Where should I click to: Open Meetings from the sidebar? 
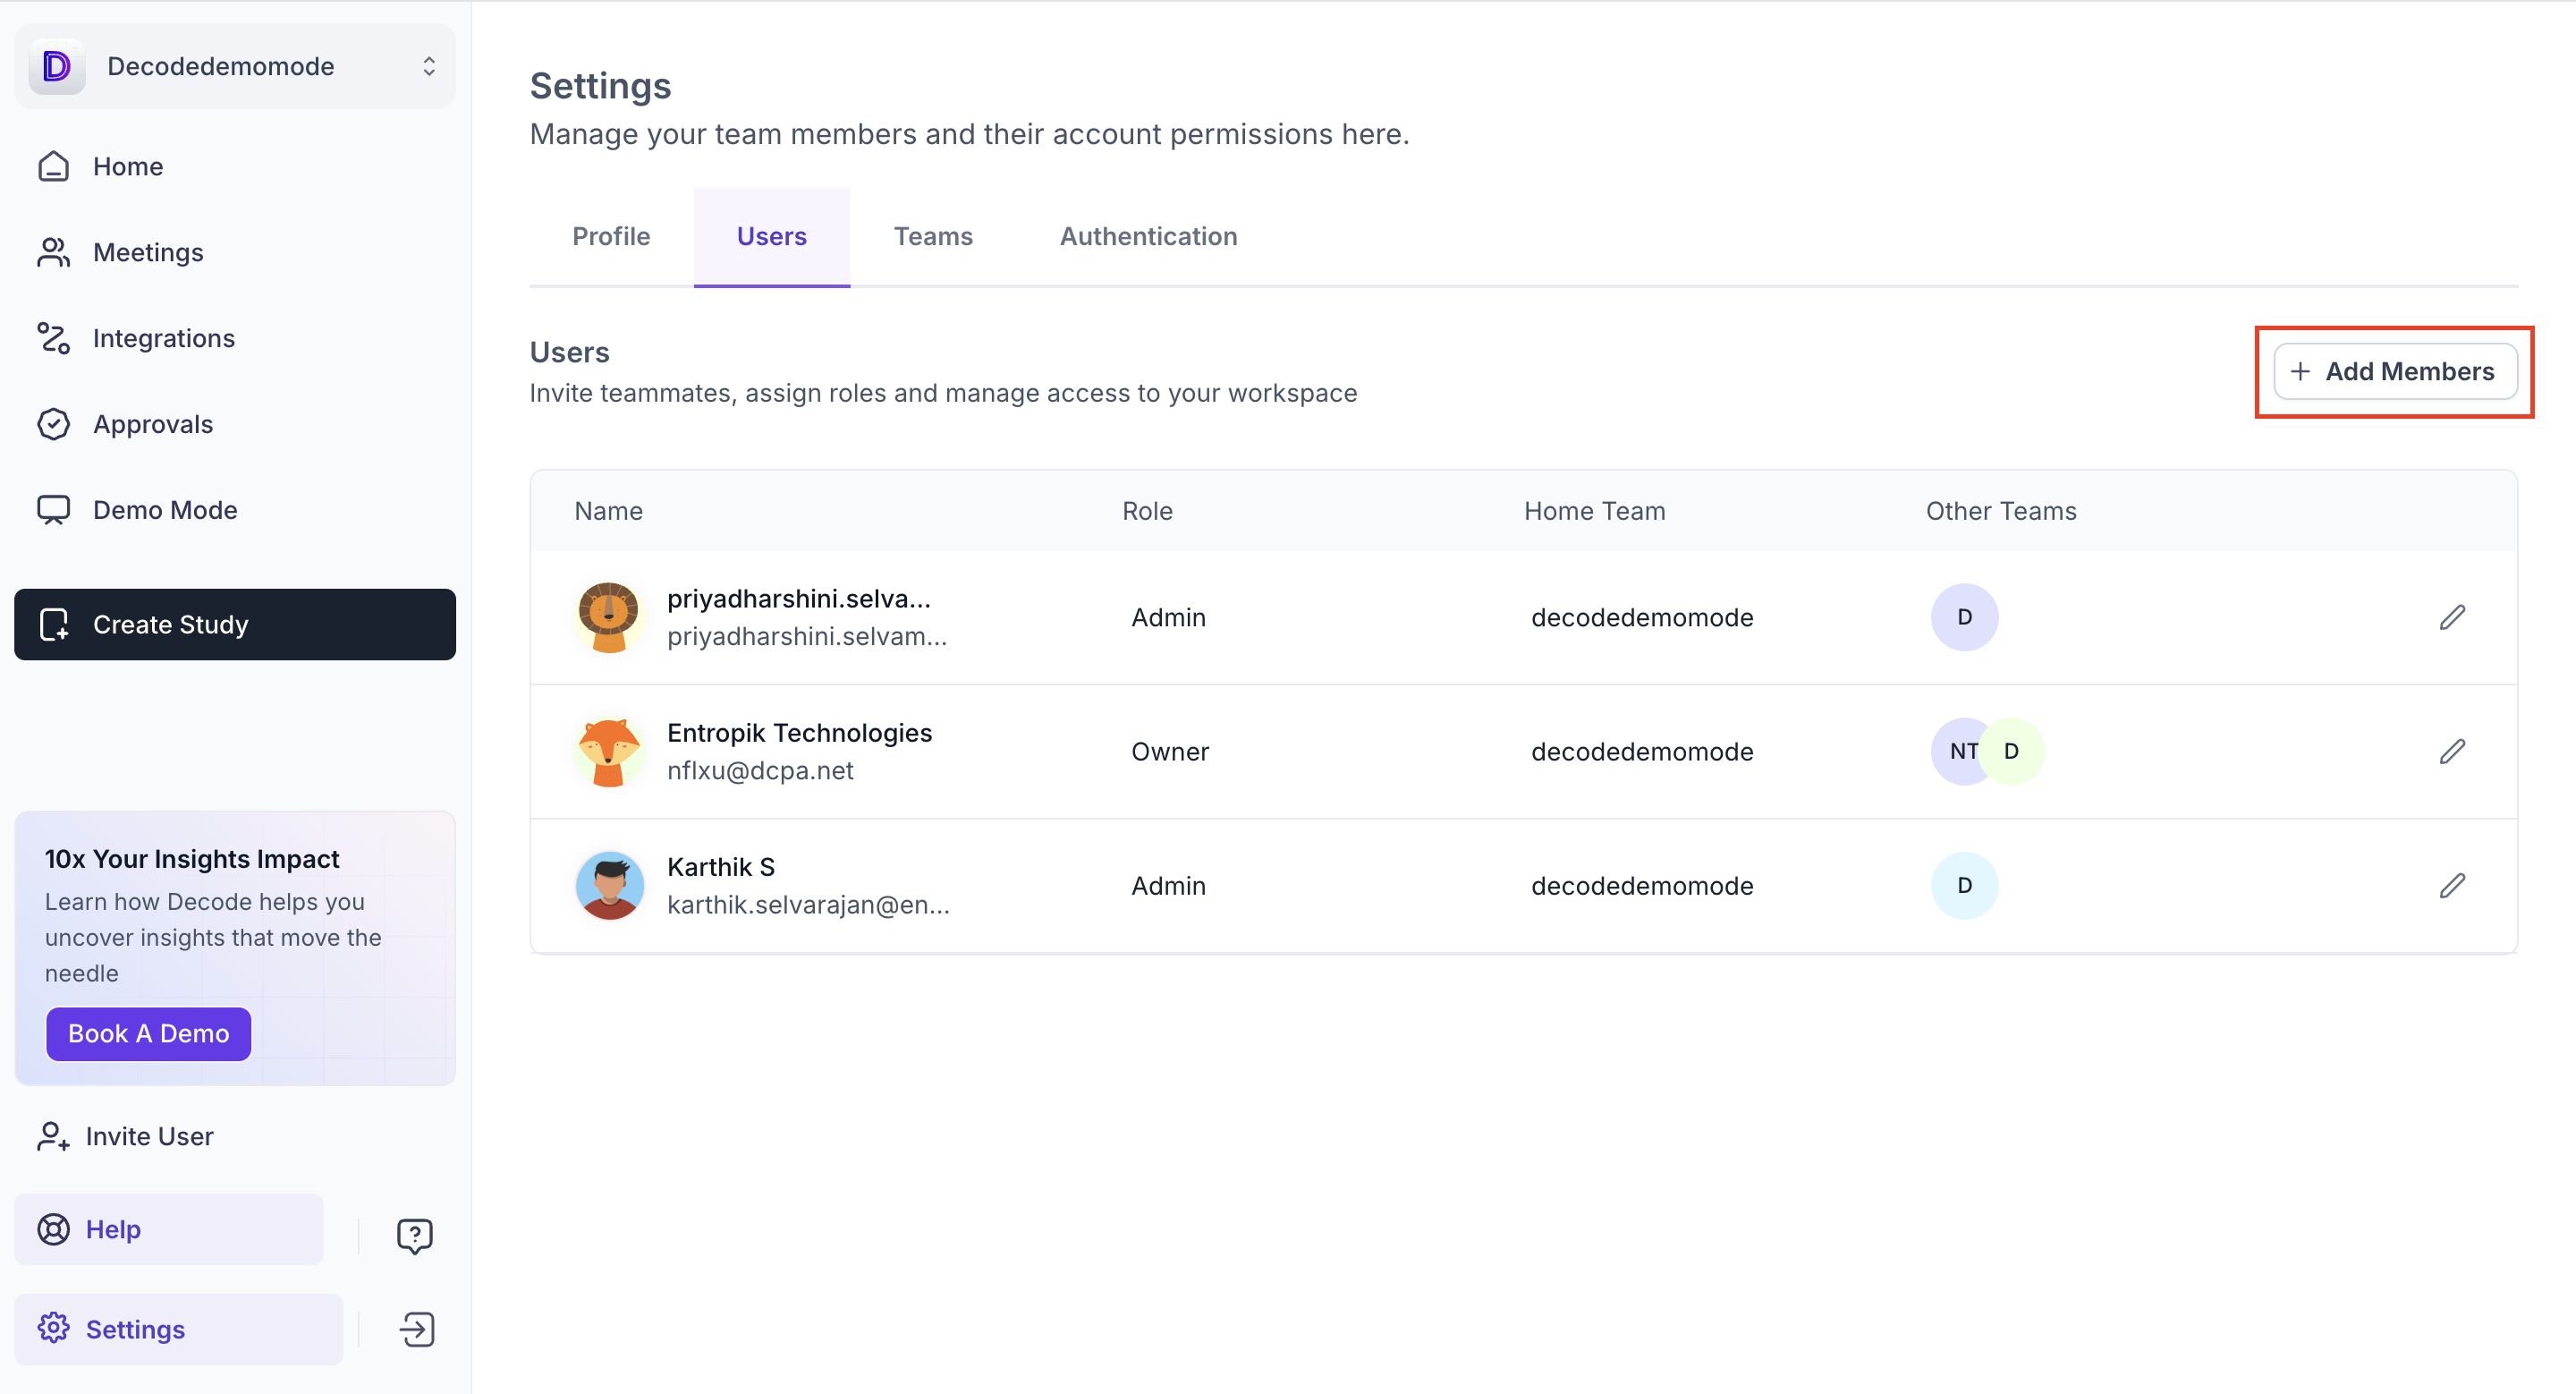pyautogui.click(x=147, y=252)
